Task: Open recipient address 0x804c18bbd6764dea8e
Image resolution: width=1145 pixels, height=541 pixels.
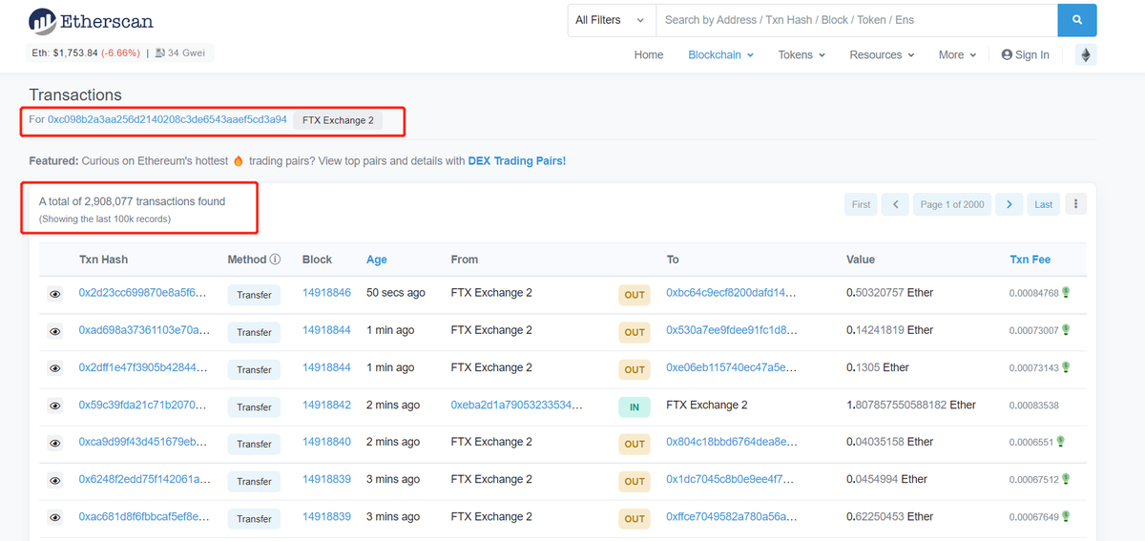Action: tap(731, 442)
